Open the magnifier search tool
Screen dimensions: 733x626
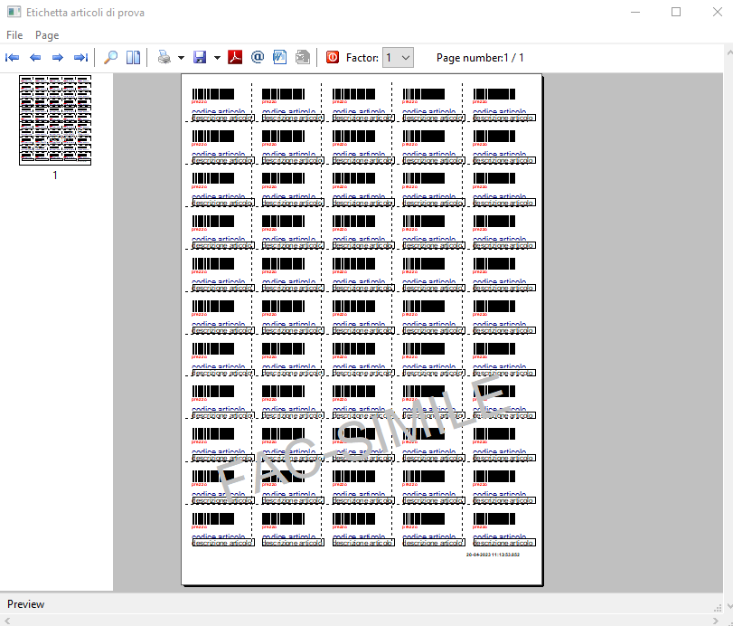point(110,58)
